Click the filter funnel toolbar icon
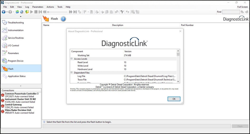The width and height of the screenshot is (250, 134). pyautogui.click(x=122, y=12)
